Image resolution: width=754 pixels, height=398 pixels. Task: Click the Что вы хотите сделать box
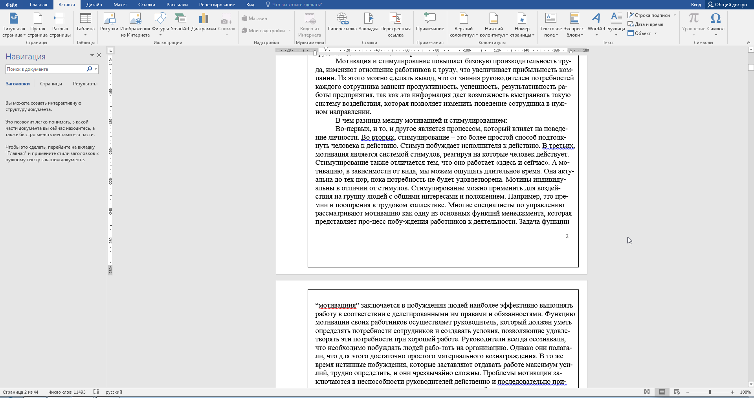click(294, 5)
